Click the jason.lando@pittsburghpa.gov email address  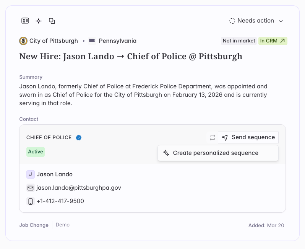(x=79, y=188)
